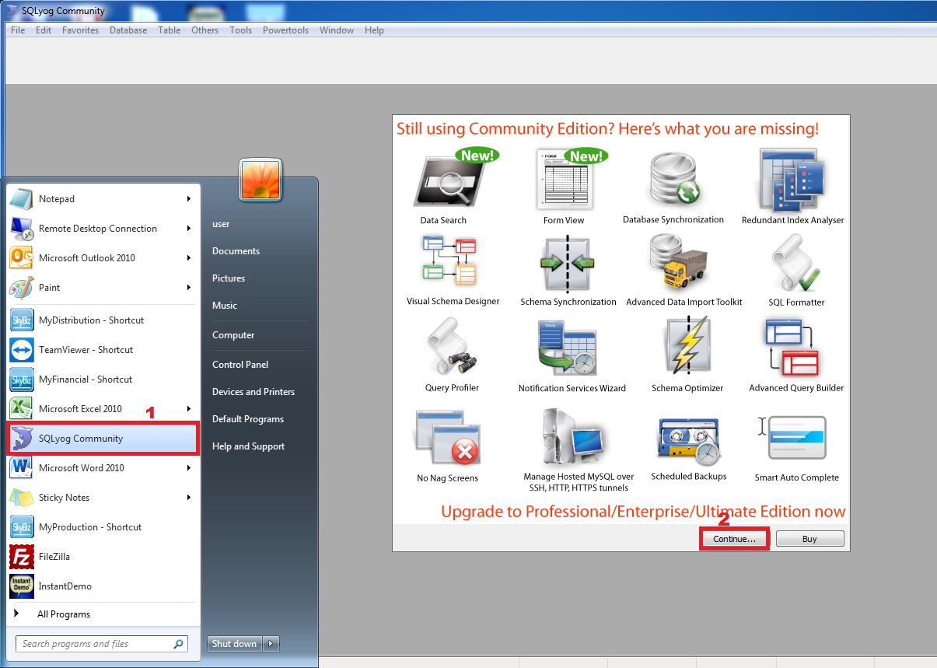Open the Shut down options arrow
937x668 pixels.
271,644
